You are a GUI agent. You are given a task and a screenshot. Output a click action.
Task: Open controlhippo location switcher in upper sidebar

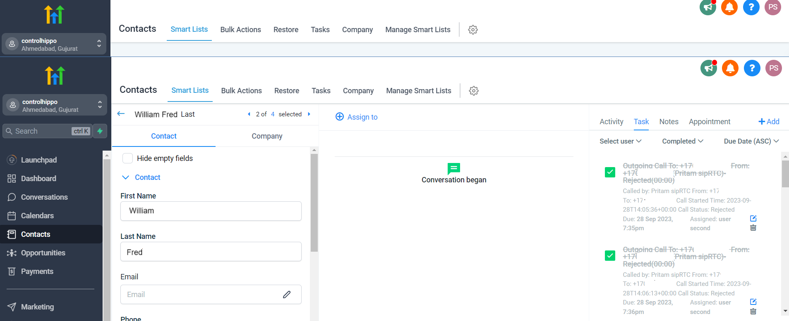(x=54, y=44)
